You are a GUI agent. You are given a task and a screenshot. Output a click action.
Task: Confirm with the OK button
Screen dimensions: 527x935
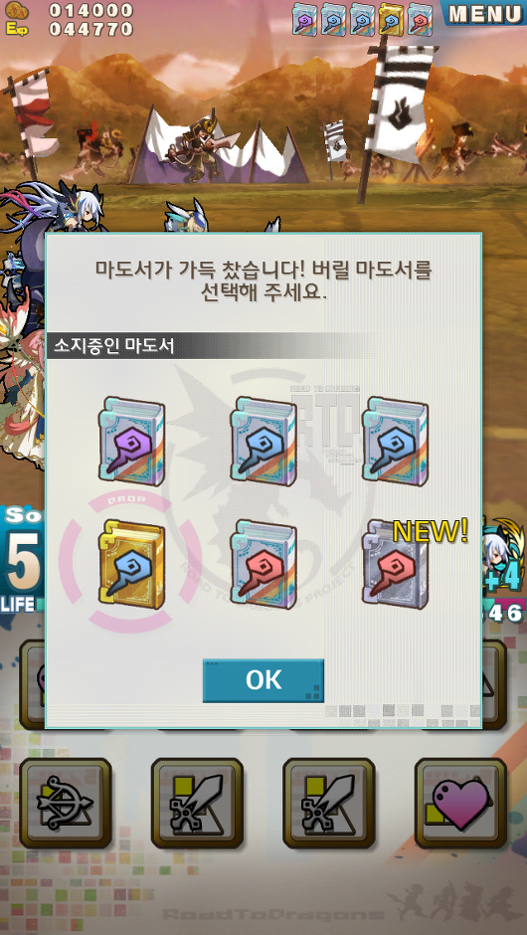[x=263, y=680]
